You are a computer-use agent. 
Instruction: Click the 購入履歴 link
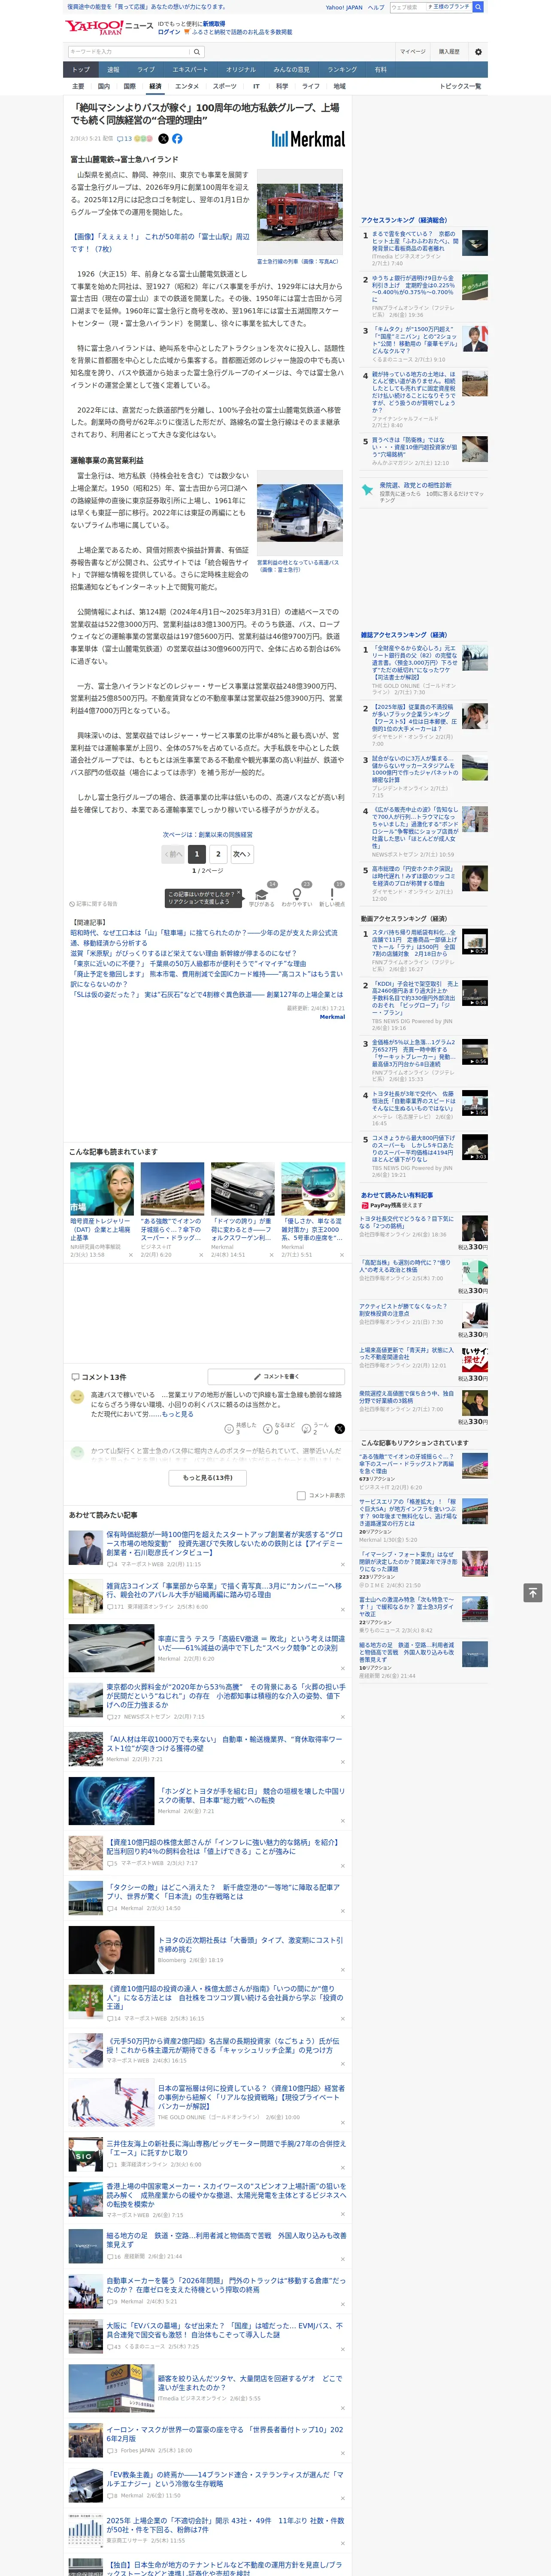click(x=449, y=51)
